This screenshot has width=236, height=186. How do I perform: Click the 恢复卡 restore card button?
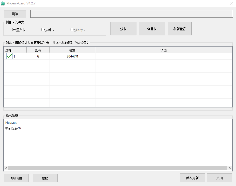coord(152,29)
